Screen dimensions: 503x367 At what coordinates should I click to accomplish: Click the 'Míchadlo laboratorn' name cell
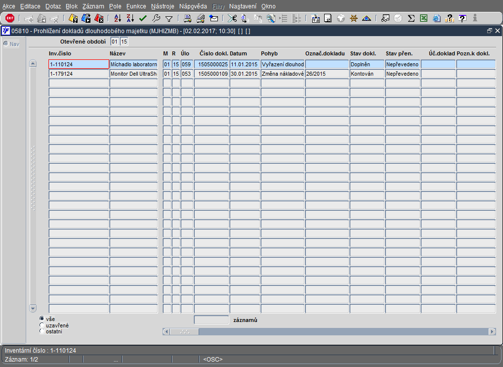pyautogui.click(x=133, y=64)
